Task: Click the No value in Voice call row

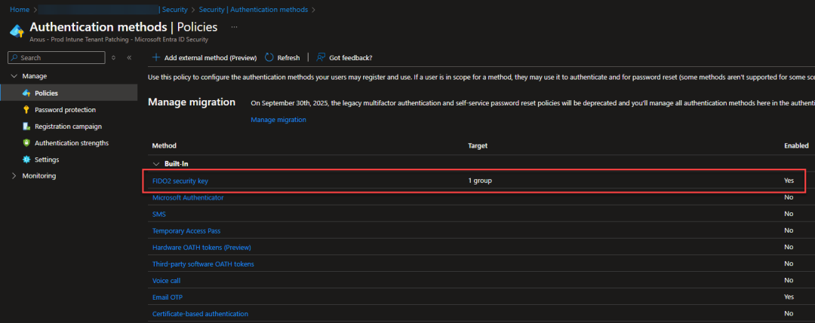Action: click(789, 281)
